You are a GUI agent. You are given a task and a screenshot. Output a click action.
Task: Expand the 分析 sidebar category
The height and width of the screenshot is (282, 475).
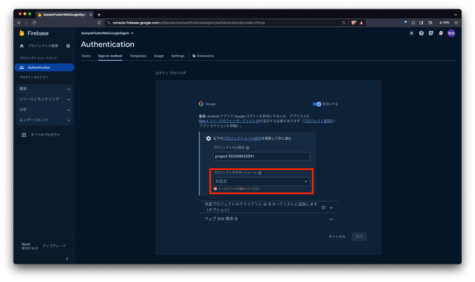pos(44,110)
